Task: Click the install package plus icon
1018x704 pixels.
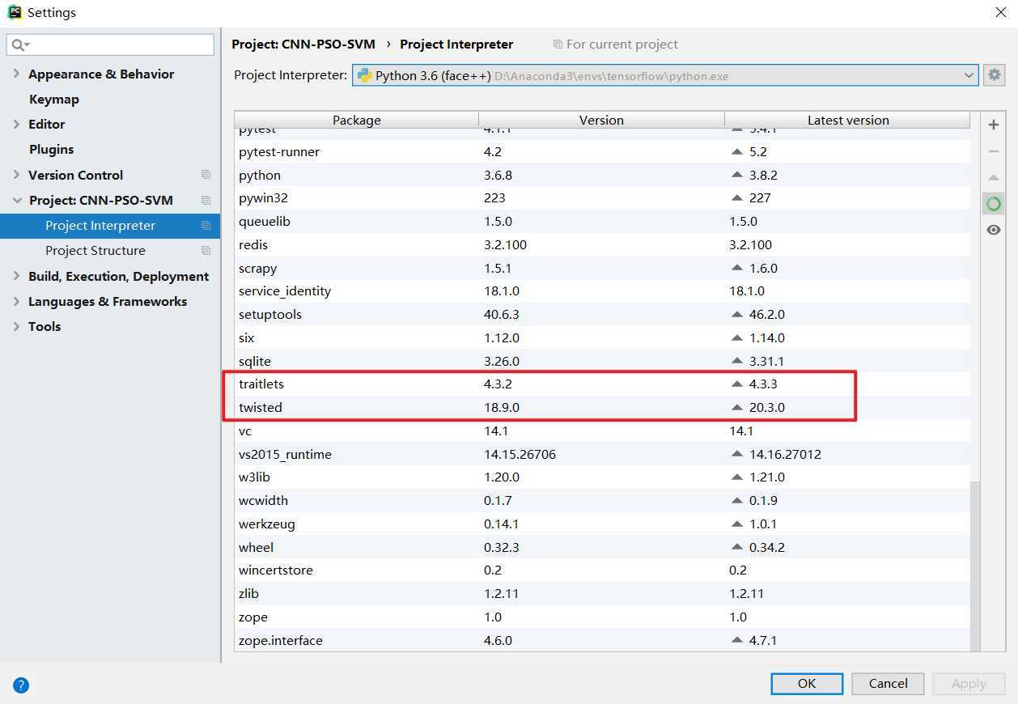Action: coord(994,125)
